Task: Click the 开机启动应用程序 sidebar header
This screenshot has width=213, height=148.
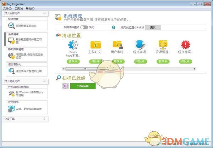Action: (27, 87)
